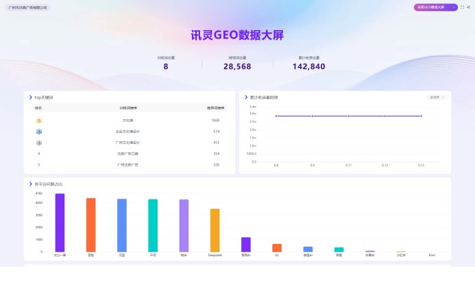Click the keyword count 1668
Screen dimensions: 475x296
coord(215,121)
